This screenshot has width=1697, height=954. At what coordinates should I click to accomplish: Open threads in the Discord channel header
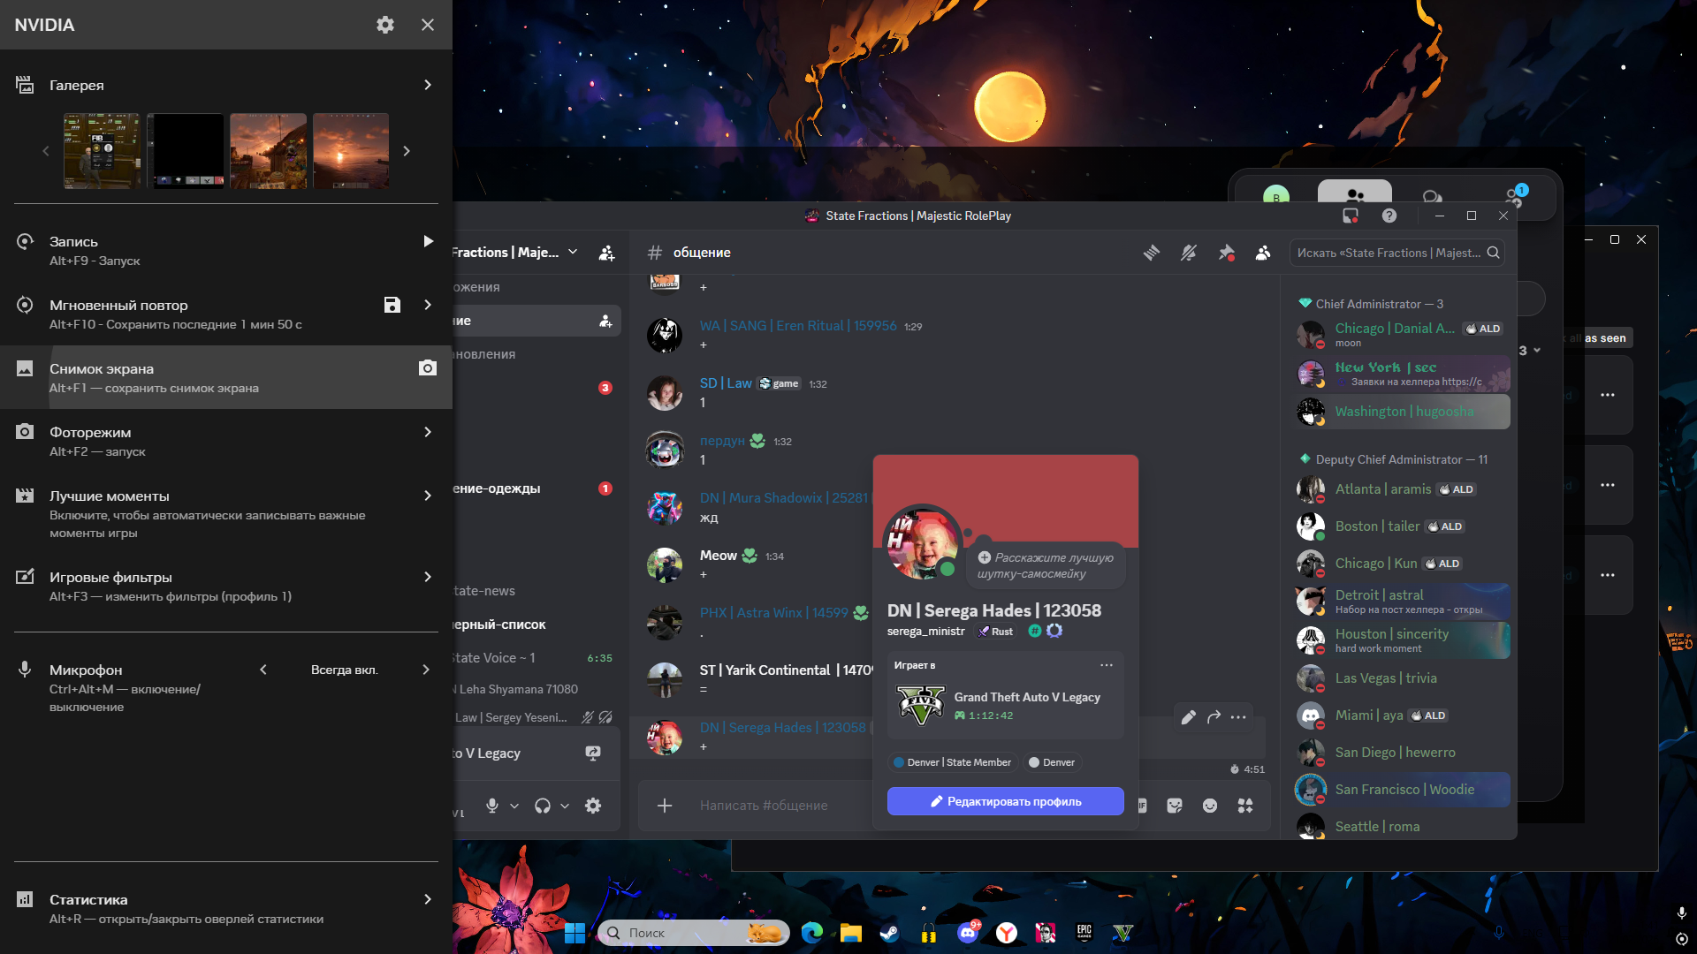tap(1151, 253)
